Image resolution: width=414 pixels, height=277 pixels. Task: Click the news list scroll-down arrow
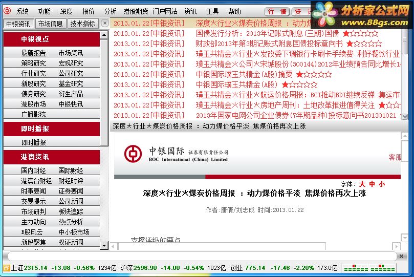tap(404, 116)
